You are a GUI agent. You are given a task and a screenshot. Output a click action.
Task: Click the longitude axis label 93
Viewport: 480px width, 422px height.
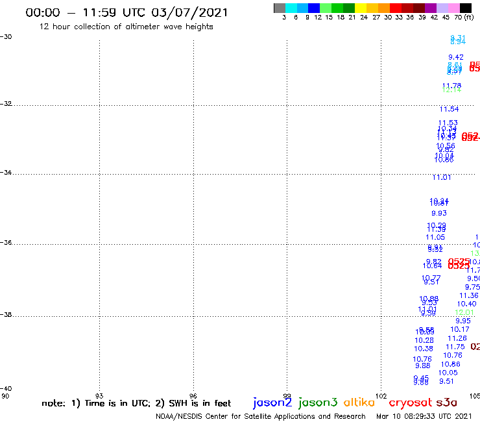(x=99, y=396)
